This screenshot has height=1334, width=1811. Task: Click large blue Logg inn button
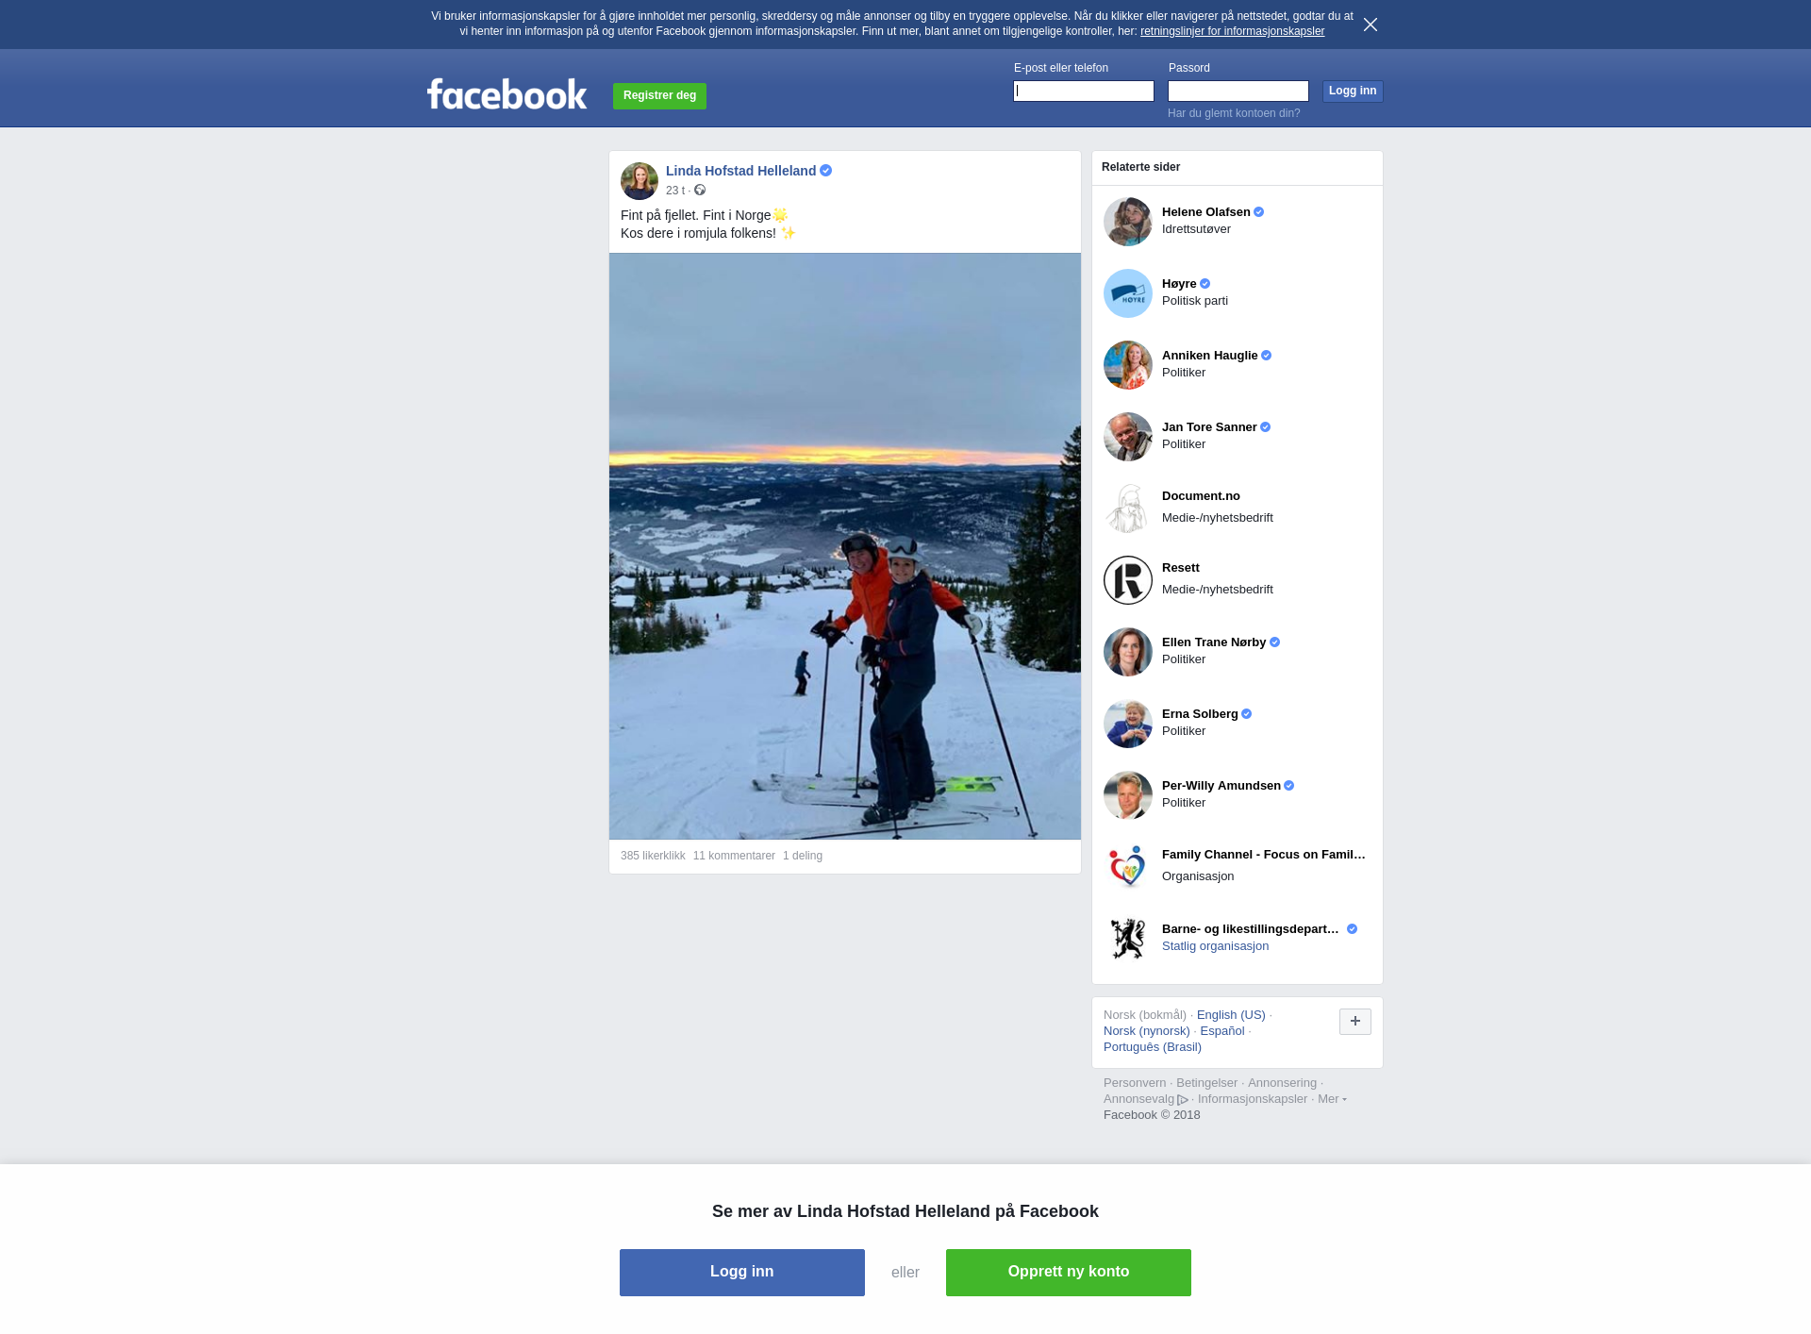click(x=742, y=1273)
